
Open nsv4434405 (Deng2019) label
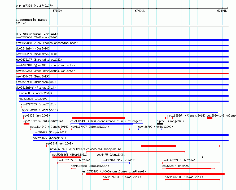33,76
